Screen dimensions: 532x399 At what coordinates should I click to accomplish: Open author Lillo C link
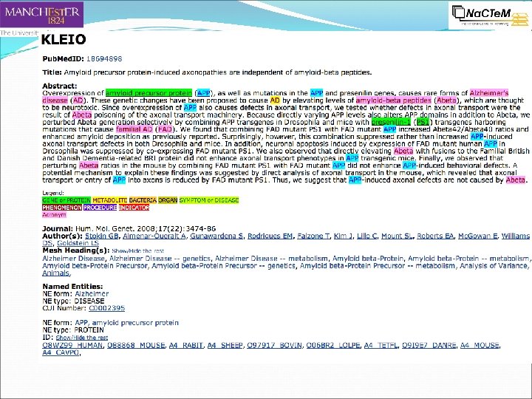tap(366, 236)
